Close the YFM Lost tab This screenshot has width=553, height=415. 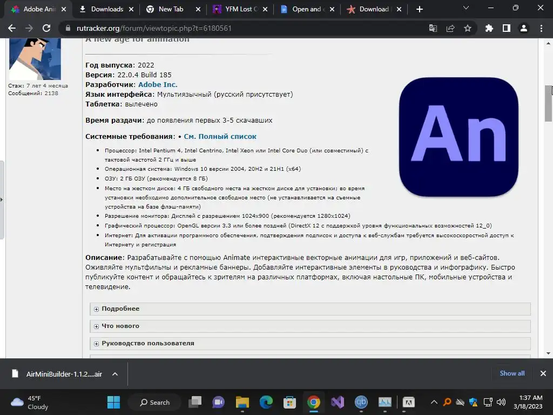pos(265,9)
